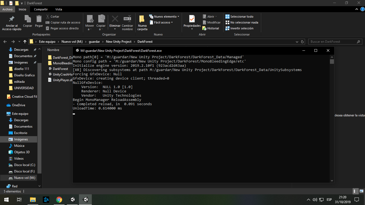This screenshot has width=365, height=205.
Task: Switch to large icons view in status bar
Action: coord(361,191)
